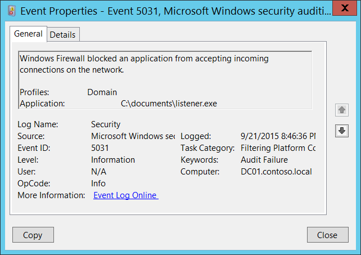Select the Log Name value Security
Screen dimensions: 361x255
point(106,124)
